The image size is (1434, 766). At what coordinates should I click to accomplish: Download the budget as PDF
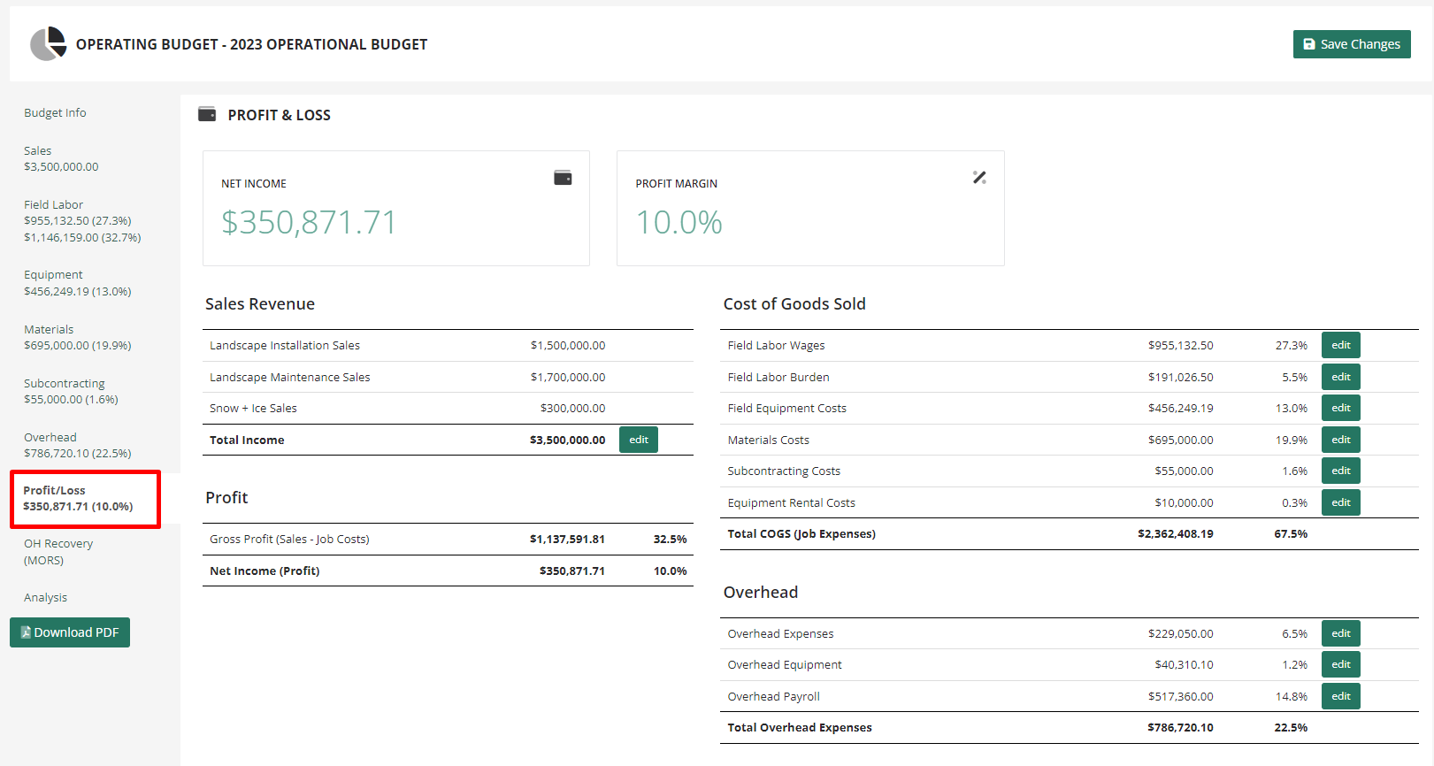70,632
